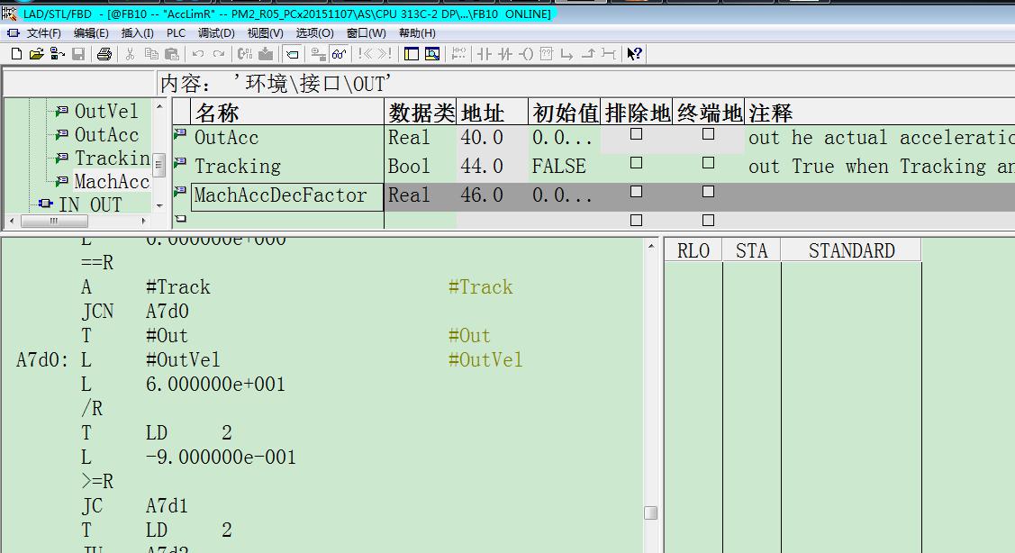Image resolution: width=1015 pixels, height=553 pixels.
Task: Open the 编辑(E) menu
Action: pos(91,33)
